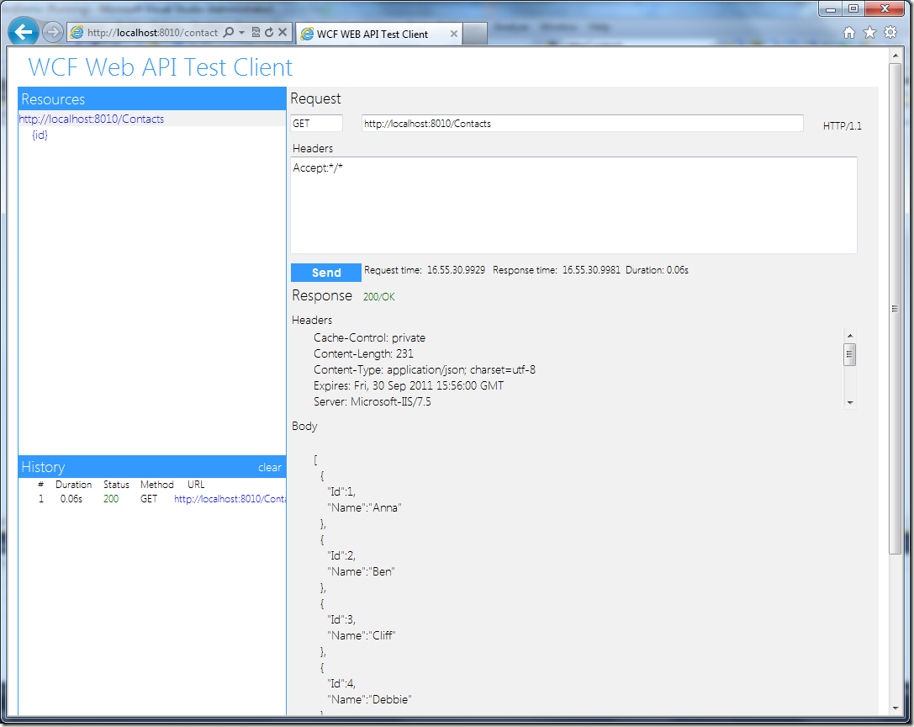Click the Cache-Control: private header line
914x727 pixels.
(x=370, y=337)
